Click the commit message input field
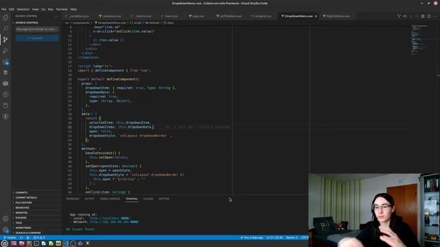The height and width of the screenshot is (247, 440). pyautogui.click(x=36, y=29)
